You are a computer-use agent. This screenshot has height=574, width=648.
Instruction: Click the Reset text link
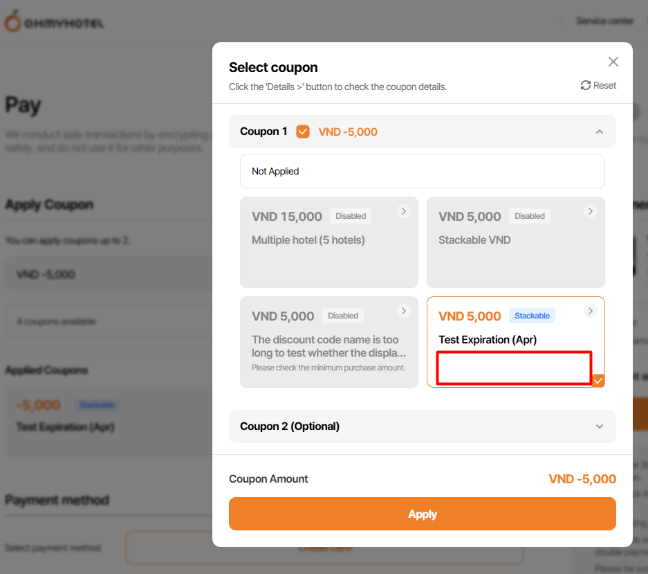coord(604,85)
